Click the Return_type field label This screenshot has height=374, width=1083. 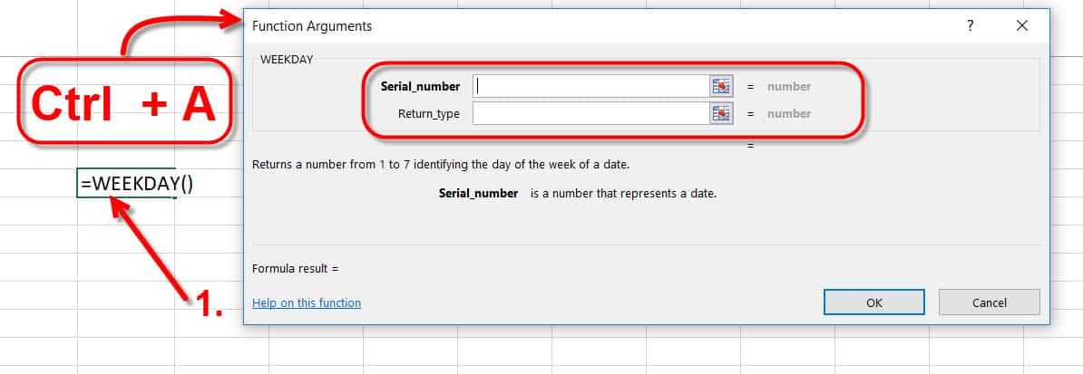[x=429, y=114]
